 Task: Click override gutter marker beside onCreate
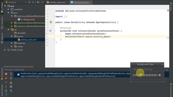[x=51, y=31]
